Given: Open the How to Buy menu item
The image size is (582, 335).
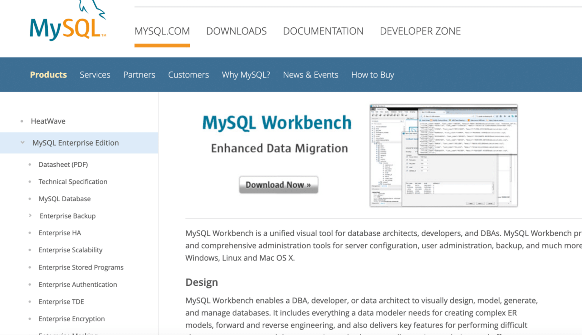Looking at the screenshot, I should pos(372,75).
